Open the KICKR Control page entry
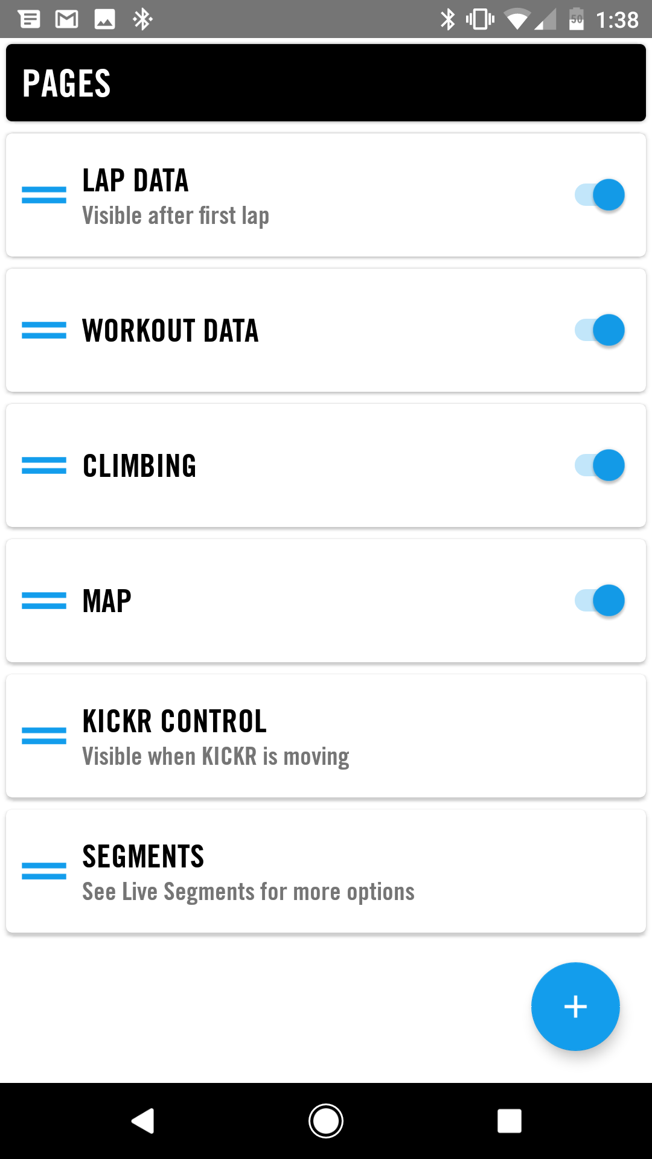 pos(326,736)
